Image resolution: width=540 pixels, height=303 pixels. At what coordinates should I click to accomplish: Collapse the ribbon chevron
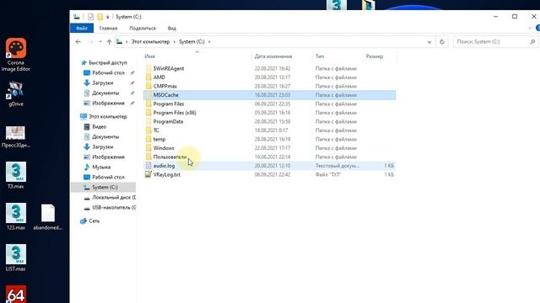(530, 28)
